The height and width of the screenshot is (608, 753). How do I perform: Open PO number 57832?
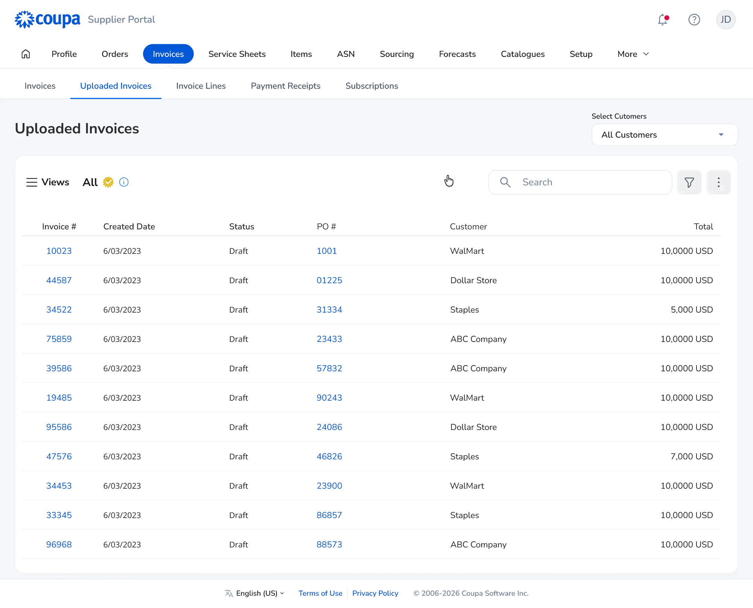(x=329, y=368)
